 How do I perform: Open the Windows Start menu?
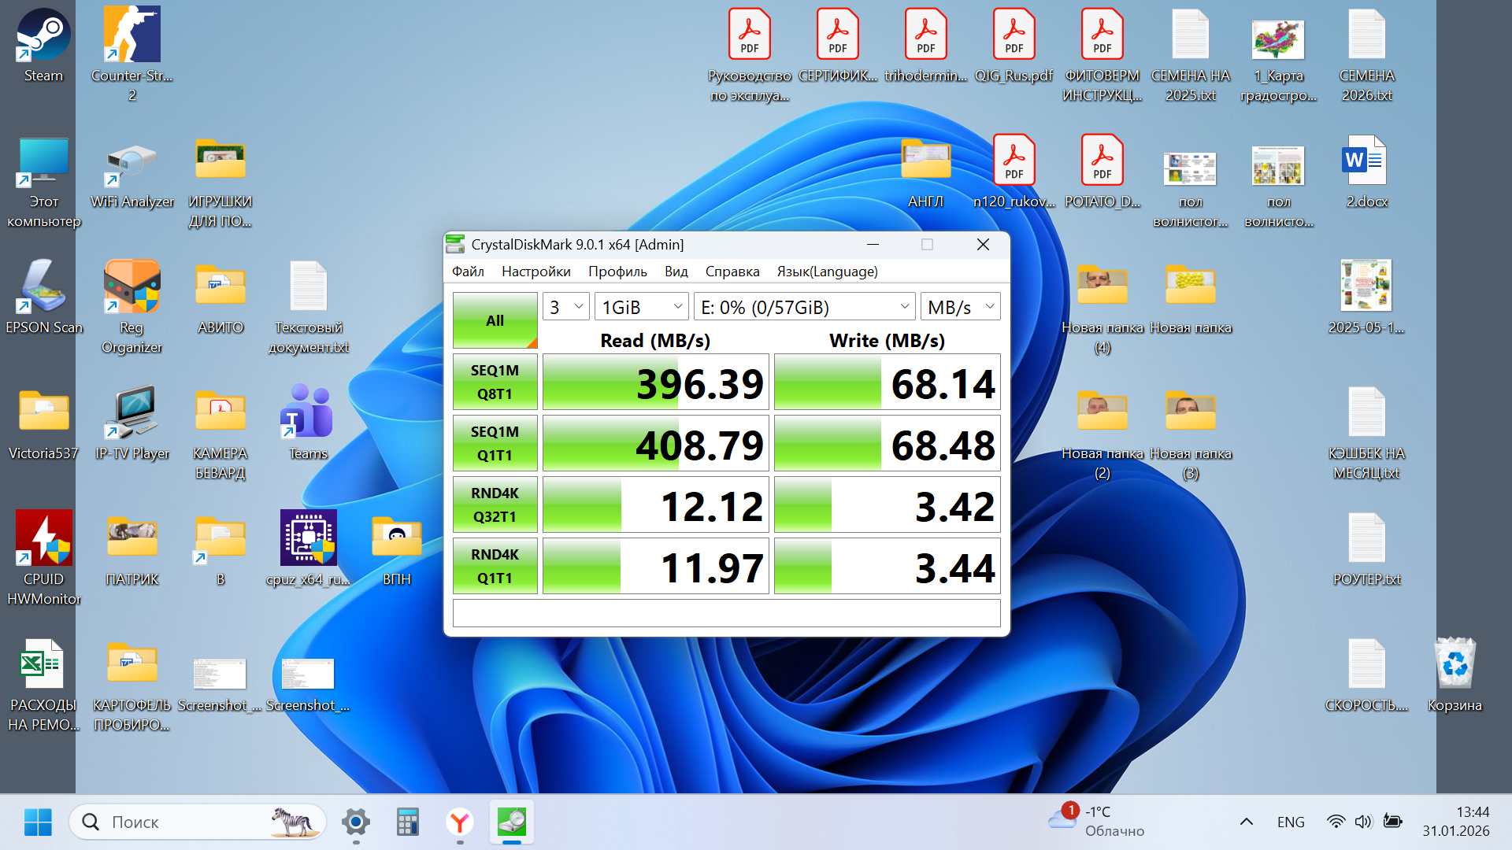tap(38, 822)
